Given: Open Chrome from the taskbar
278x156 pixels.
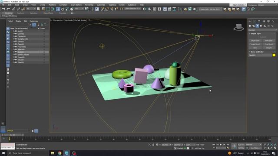Looking at the screenshot, I should (60, 153).
